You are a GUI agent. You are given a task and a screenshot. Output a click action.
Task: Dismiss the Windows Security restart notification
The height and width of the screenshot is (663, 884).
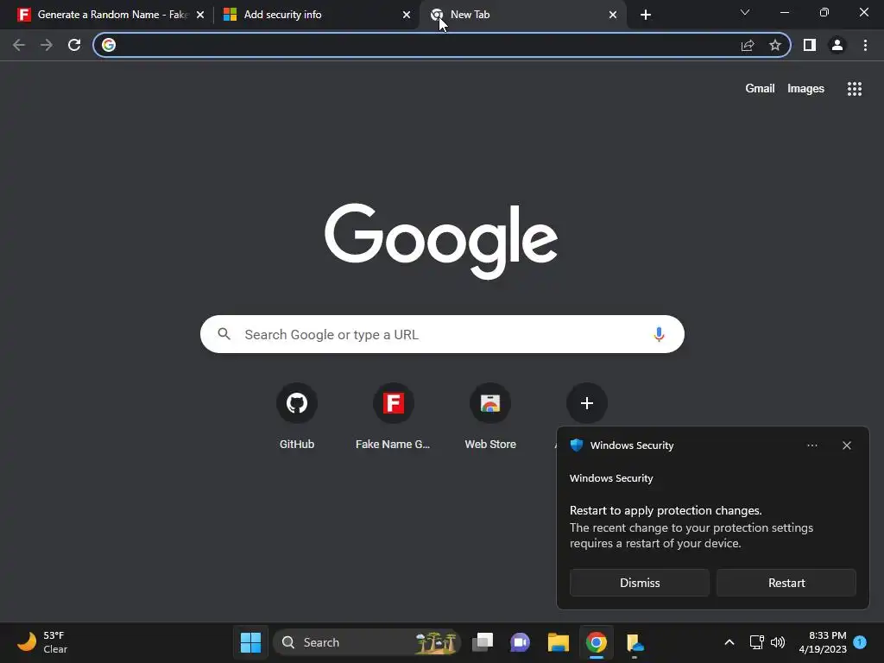[x=640, y=583]
